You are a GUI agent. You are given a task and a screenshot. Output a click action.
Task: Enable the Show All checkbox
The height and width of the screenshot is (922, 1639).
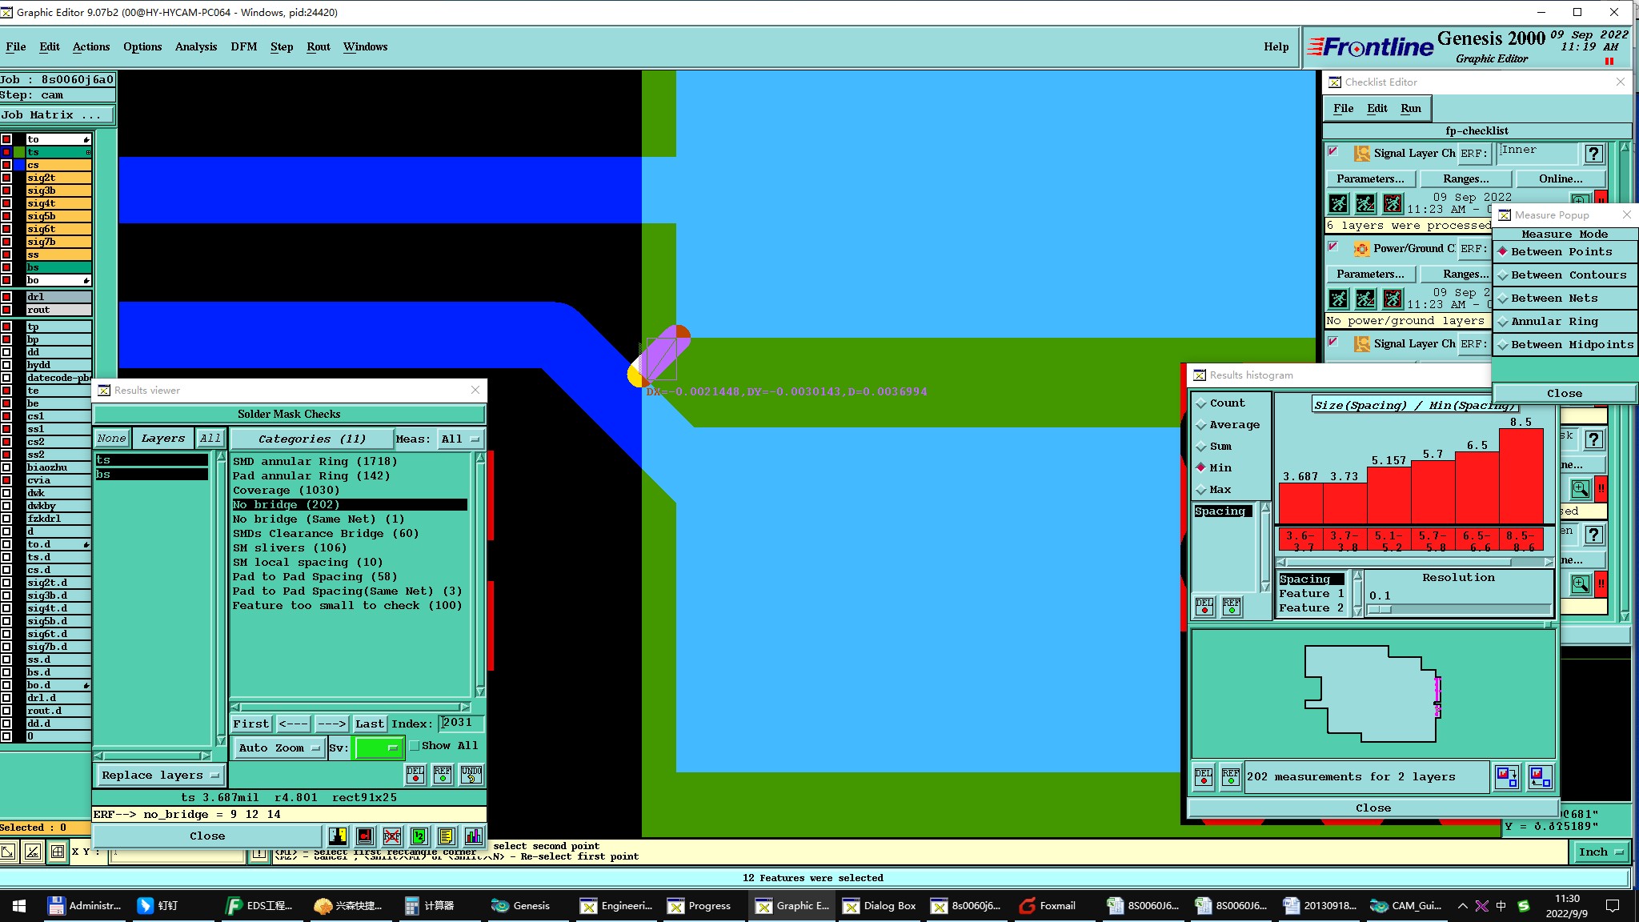pyautogui.click(x=415, y=746)
